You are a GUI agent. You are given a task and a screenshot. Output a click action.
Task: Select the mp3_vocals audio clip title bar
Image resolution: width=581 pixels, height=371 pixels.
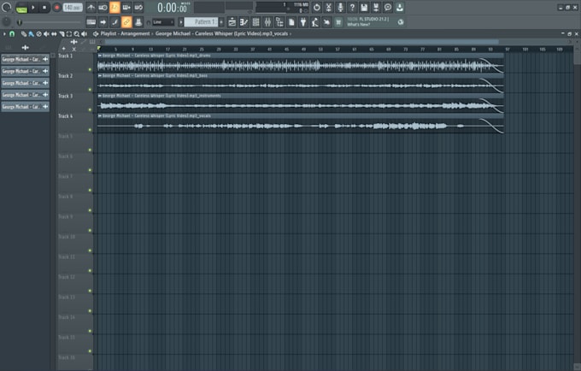coord(301,116)
